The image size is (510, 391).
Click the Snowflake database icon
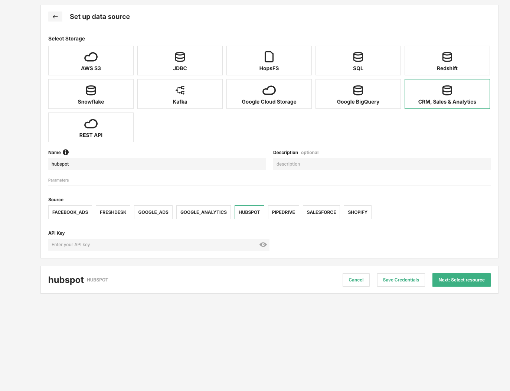[x=91, y=90]
